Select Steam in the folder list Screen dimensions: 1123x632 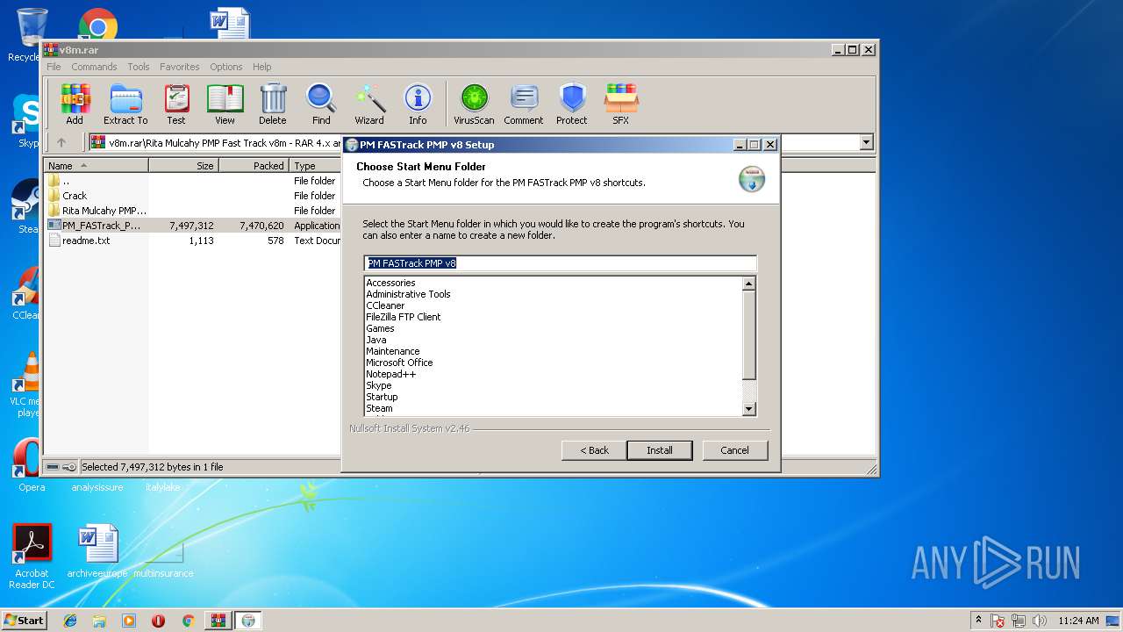pos(379,408)
